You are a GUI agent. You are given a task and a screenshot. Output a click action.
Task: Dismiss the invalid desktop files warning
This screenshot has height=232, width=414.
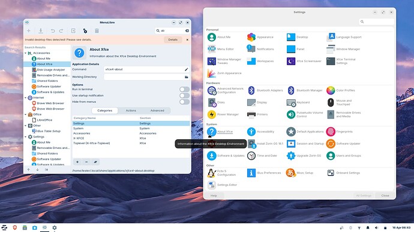(x=187, y=39)
